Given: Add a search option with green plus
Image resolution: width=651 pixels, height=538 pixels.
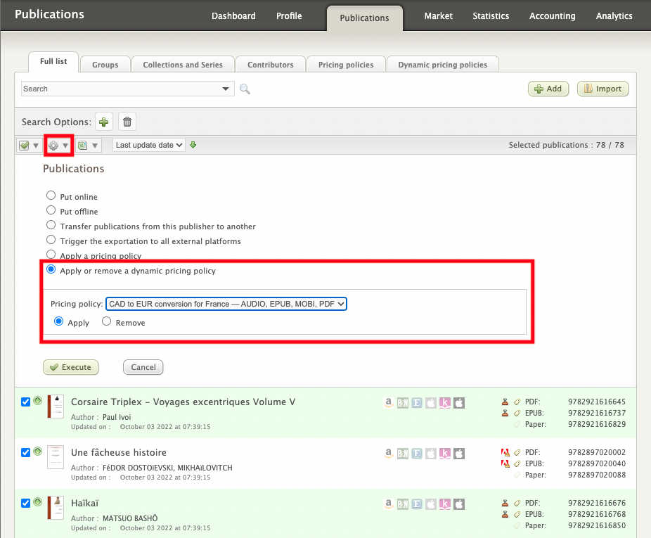Looking at the screenshot, I should pyautogui.click(x=104, y=122).
